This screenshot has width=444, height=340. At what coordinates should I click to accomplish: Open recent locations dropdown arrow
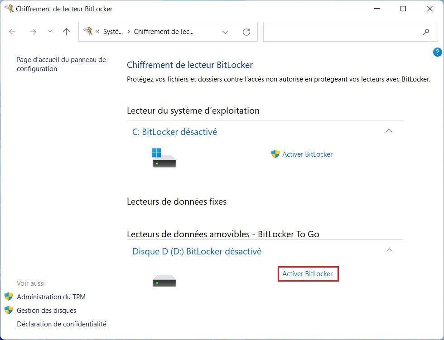click(x=50, y=32)
